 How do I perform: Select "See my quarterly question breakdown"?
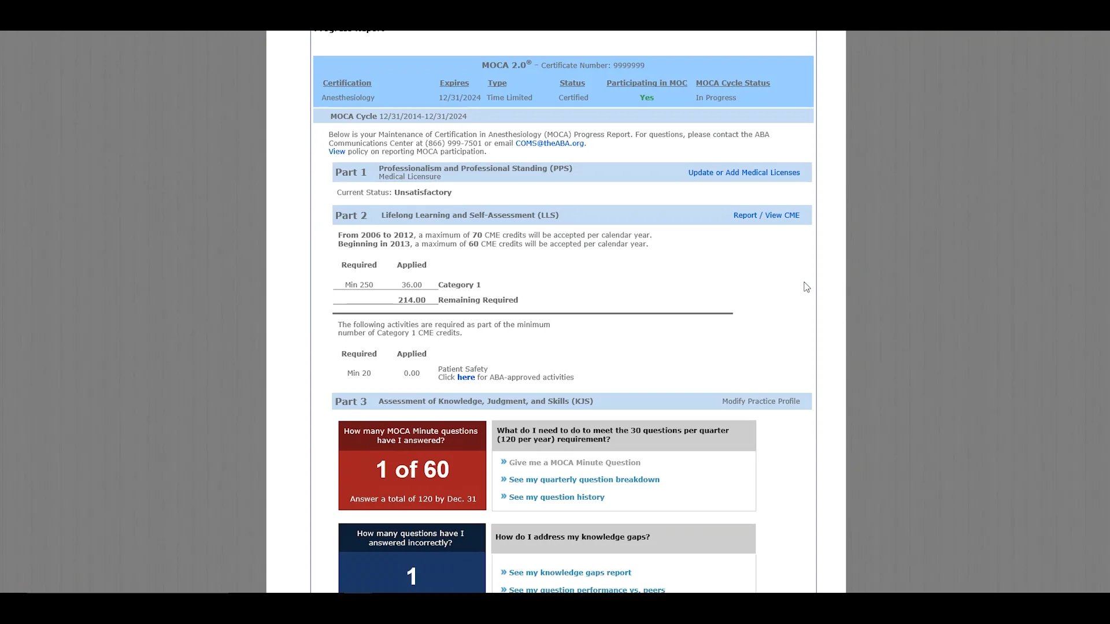(x=584, y=480)
